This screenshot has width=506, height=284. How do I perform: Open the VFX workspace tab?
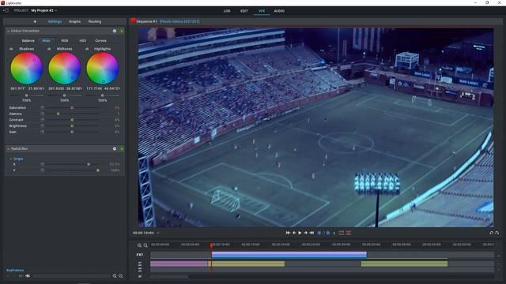point(262,11)
